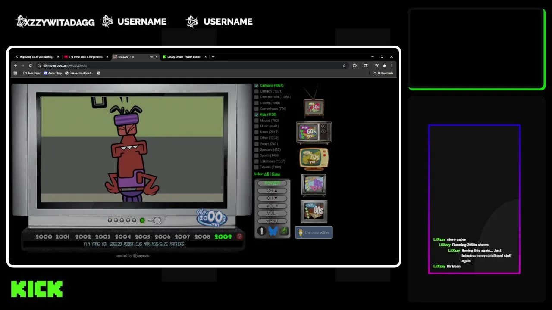Open the My 90s TV thumbnail
This screenshot has height=310, width=552.
tap(314, 211)
